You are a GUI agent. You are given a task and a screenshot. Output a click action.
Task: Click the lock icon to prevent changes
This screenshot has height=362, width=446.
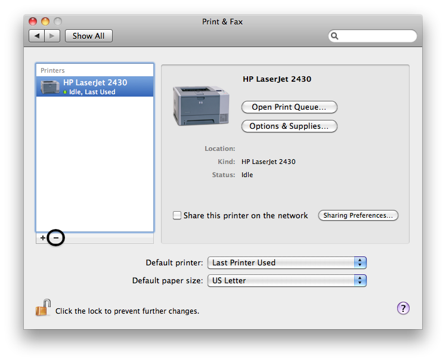pos(42,308)
